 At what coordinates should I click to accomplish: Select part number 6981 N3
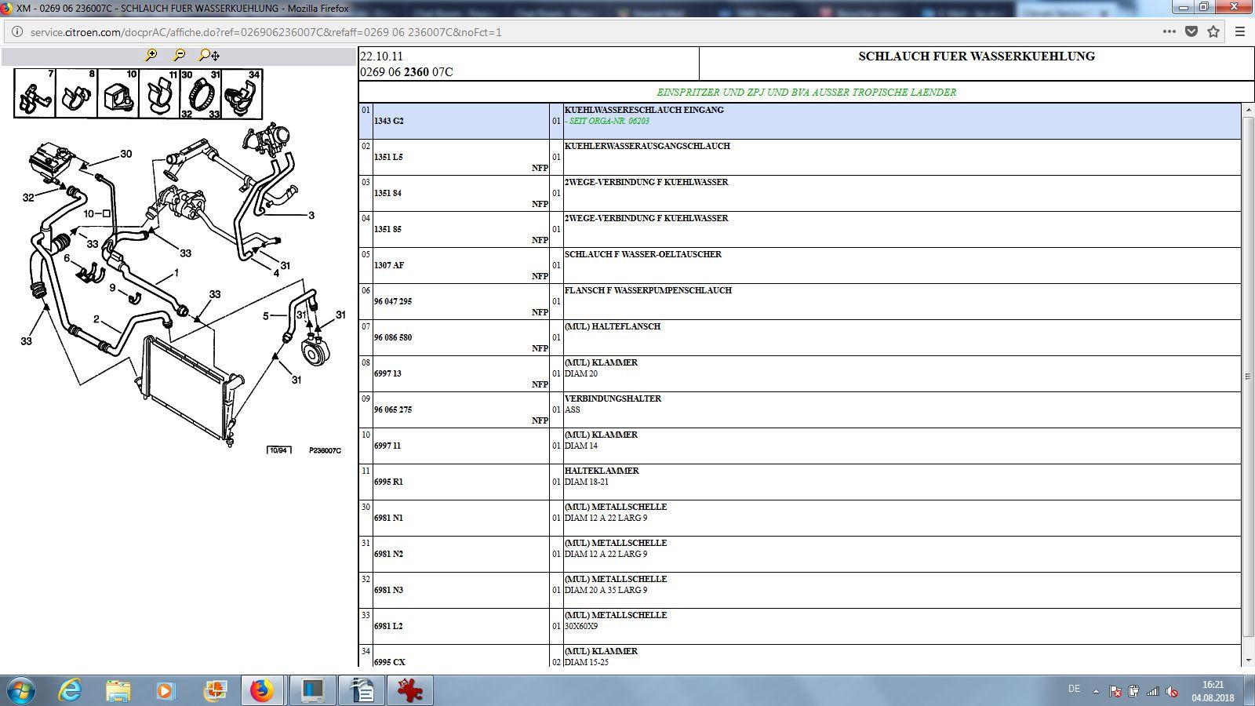[388, 590]
